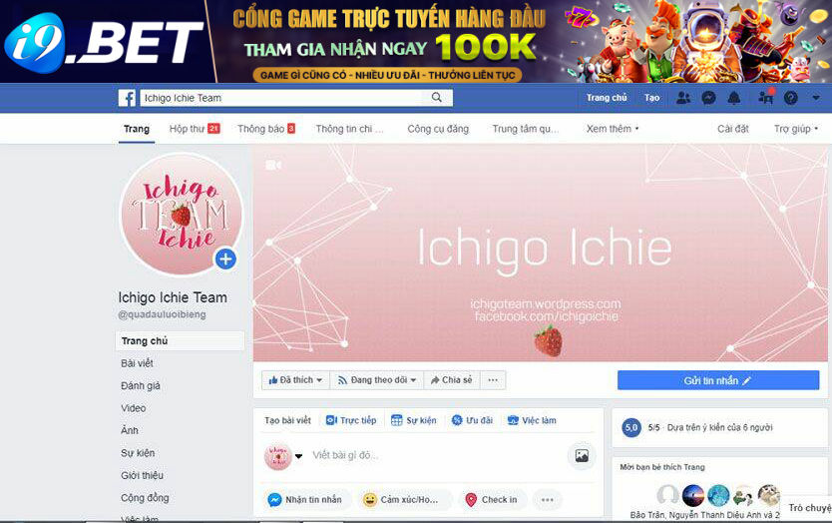Click the blue plus on profile picture
Viewport: 832px width, 523px height.
coord(225,260)
